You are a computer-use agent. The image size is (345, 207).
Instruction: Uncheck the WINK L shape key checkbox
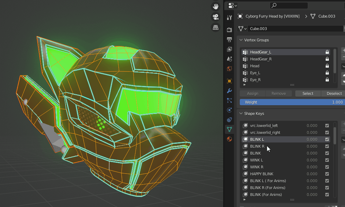(327, 160)
